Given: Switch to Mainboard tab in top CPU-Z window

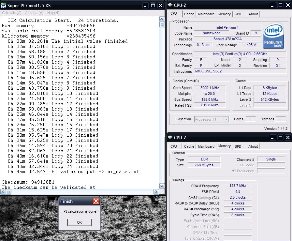Looking at the screenshot, I should tap(206, 14).
